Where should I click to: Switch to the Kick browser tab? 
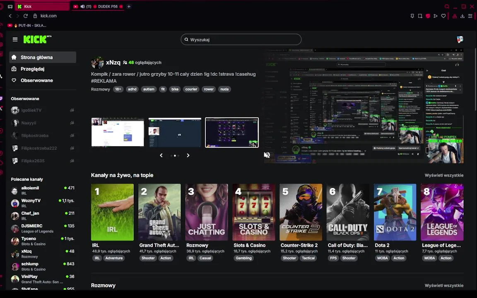coord(43,6)
